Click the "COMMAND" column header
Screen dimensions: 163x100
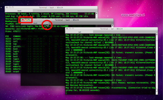click(x=17, y=36)
